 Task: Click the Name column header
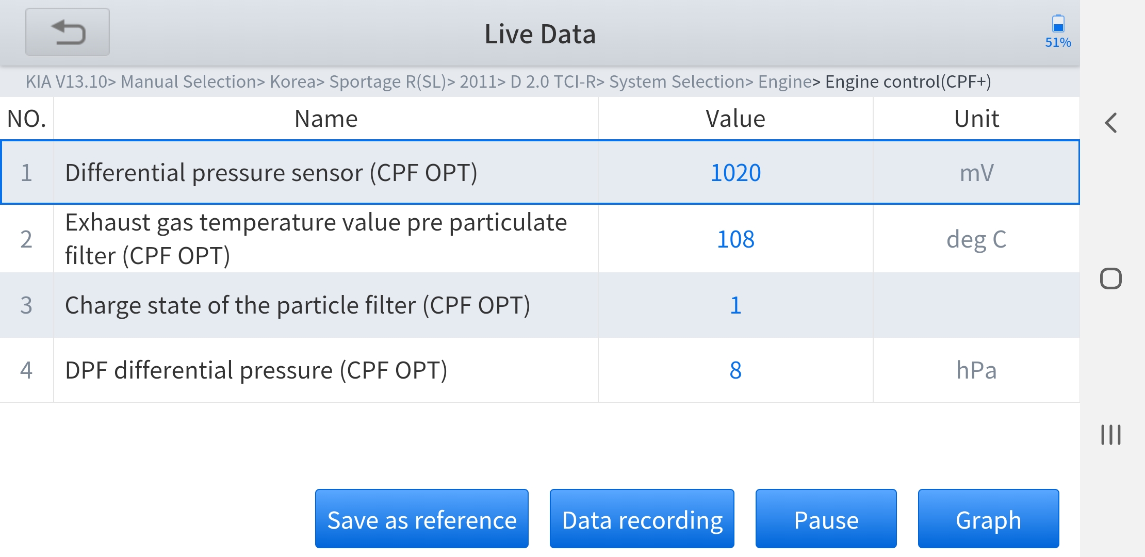point(325,119)
